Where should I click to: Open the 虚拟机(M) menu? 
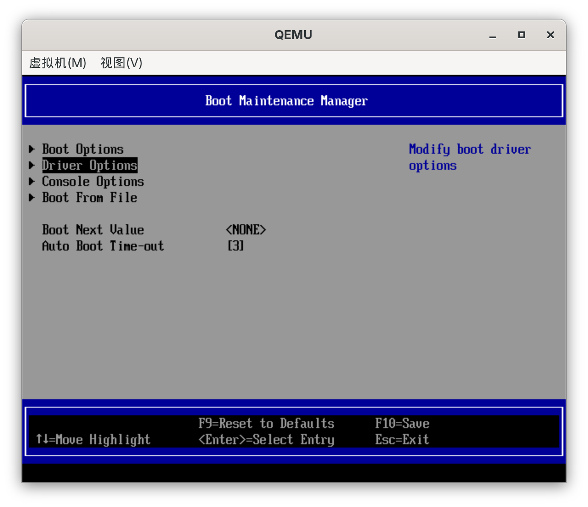coord(58,63)
